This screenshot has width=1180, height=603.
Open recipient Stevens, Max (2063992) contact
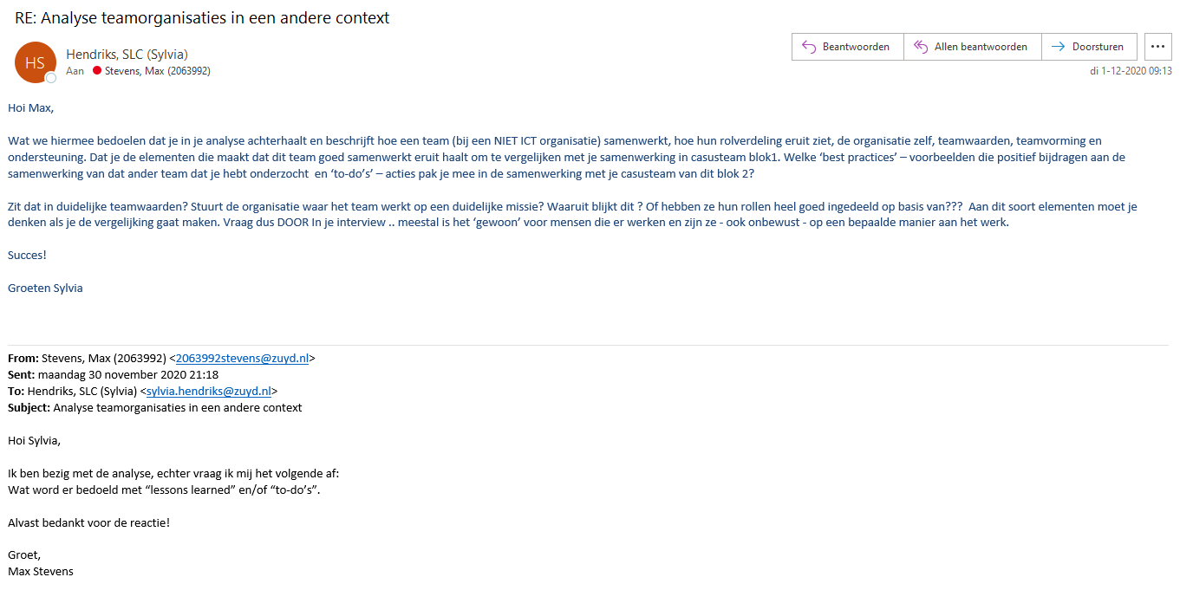tap(158, 71)
